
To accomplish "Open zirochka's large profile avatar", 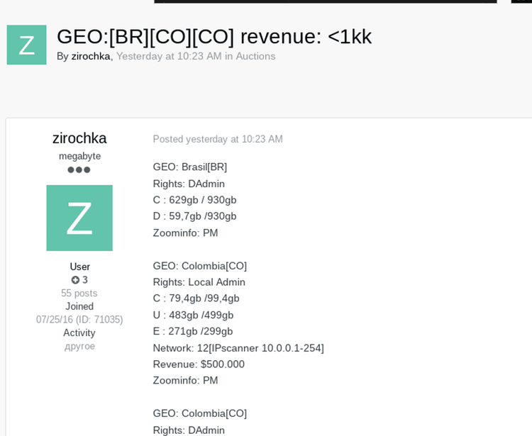I will click(x=79, y=218).
